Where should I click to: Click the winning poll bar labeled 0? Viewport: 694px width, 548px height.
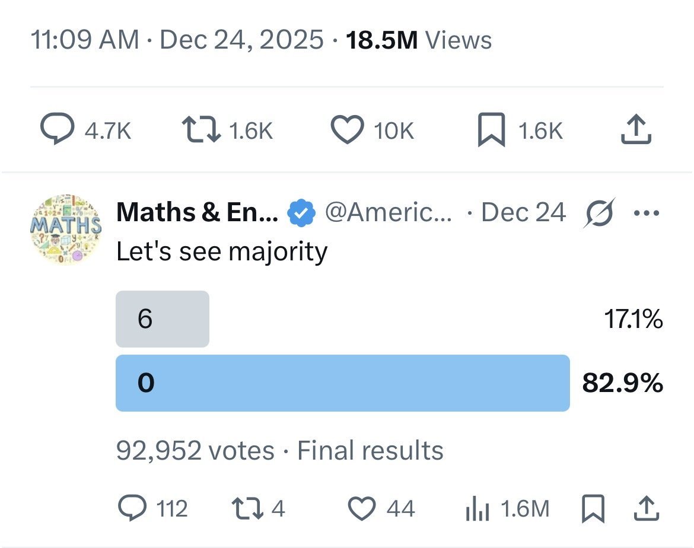[x=342, y=383]
